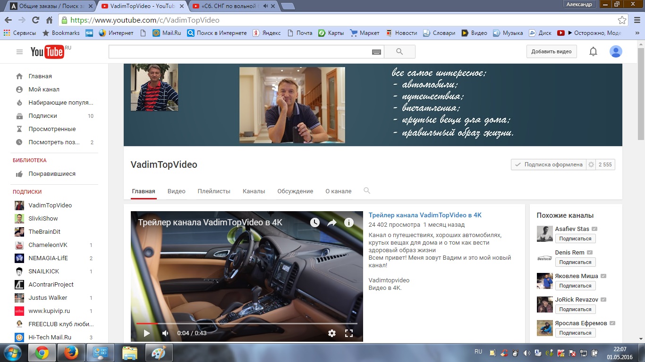Image resolution: width=645 pixels, height=362 pixels.
Task: Toggle the 'Подписка оформлена' subscription button
Action: (x=549, y=165)
